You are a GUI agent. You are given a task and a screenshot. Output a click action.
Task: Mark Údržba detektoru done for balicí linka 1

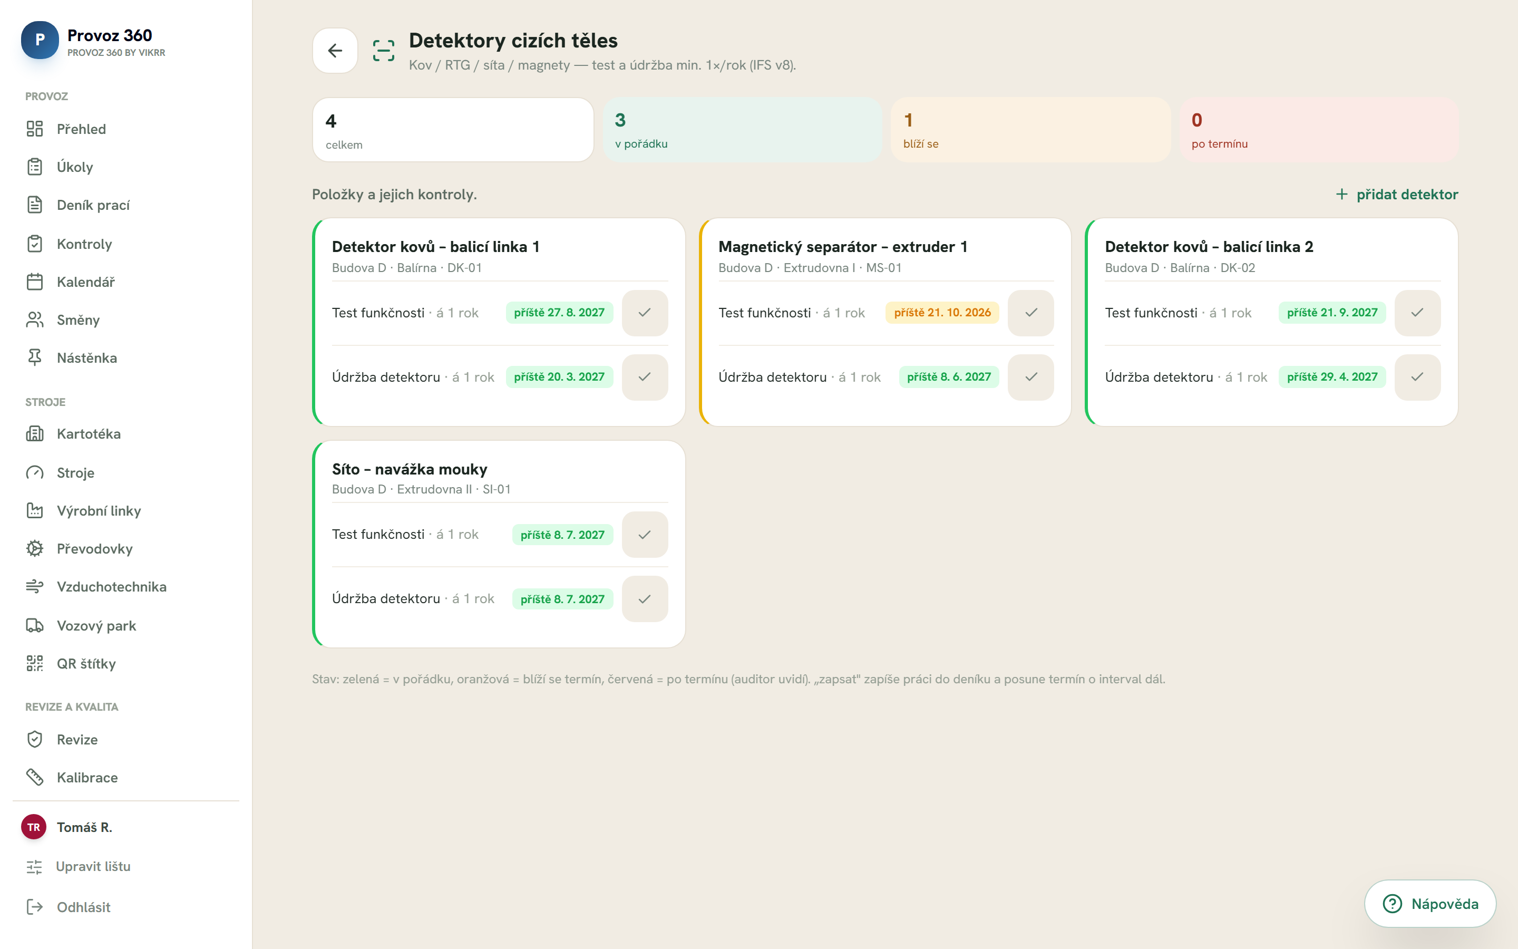644,377
